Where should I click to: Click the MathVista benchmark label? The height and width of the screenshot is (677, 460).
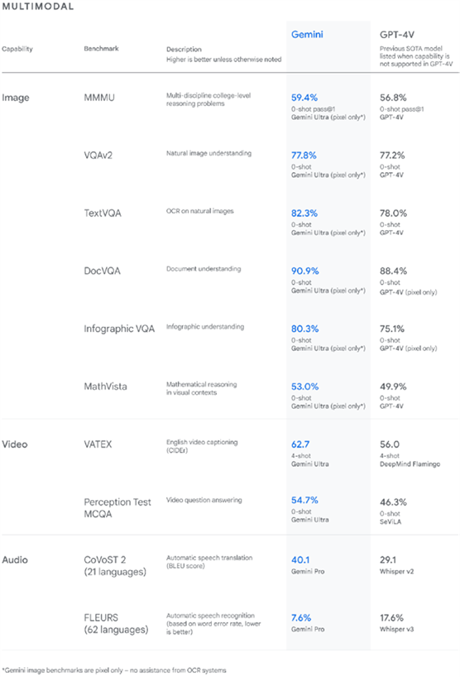click(x=105, y=387)
